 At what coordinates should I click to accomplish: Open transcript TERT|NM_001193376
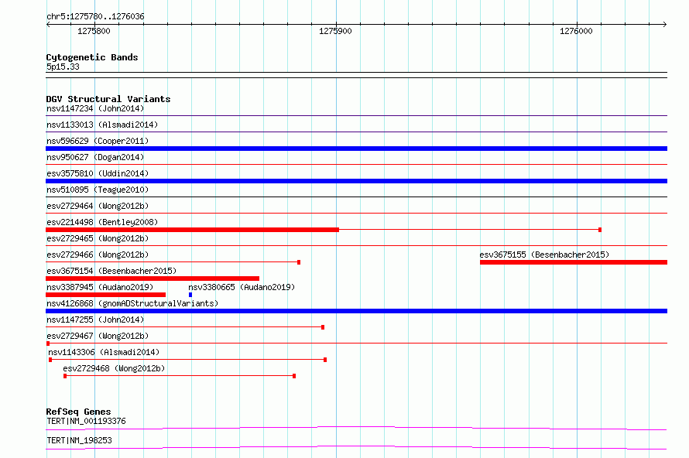pos(86,421)
